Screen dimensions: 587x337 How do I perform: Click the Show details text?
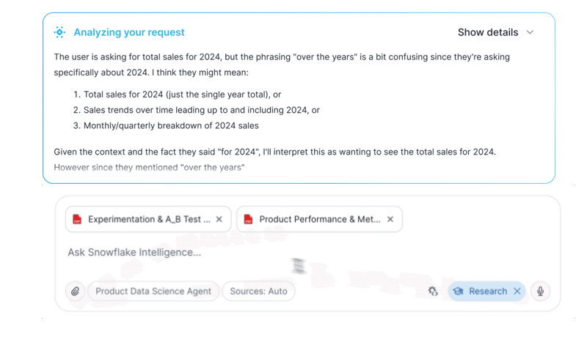[x=487, y=32]
